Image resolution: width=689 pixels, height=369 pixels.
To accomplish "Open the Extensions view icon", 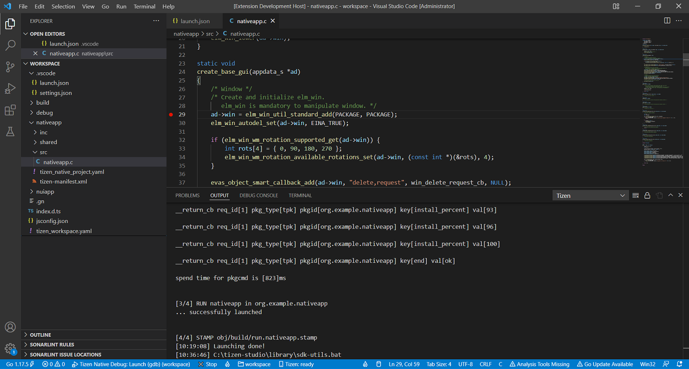I will pos(10,110).
